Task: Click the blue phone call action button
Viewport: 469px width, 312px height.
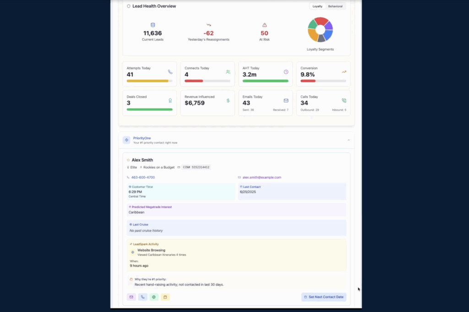Action: pos(142,297)
